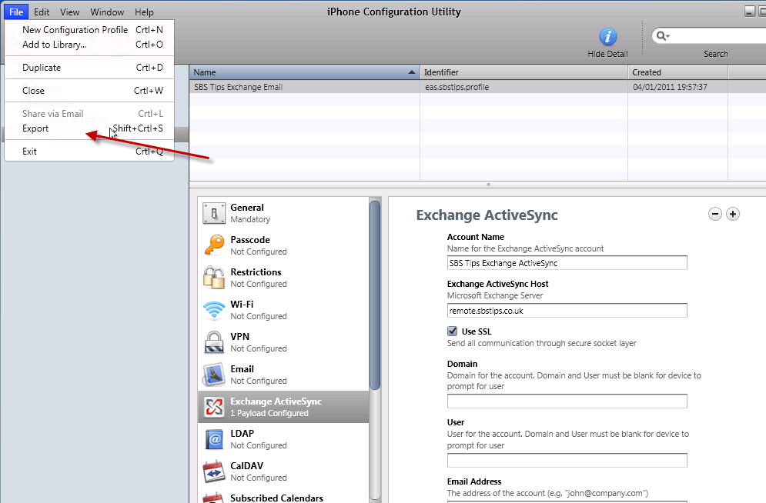This screenshot has height=503, width=766.
Task: Choose Export from the File menu
Action: pyautogui.click(x=35, y=128)
